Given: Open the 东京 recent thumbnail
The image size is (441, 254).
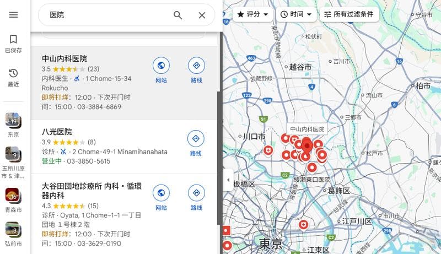Looking at the screenshot, I should [x=13, y=125].
